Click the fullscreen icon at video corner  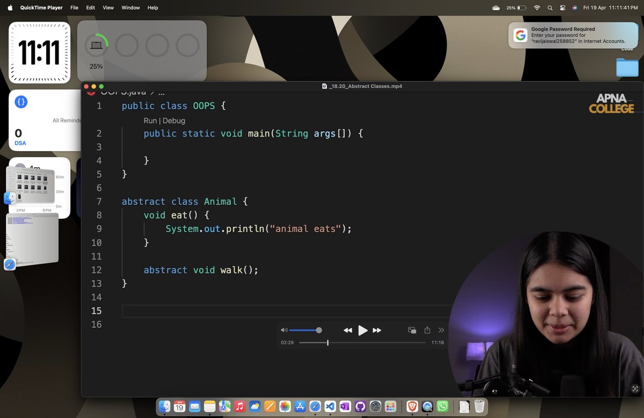click(x=635, y=389)
